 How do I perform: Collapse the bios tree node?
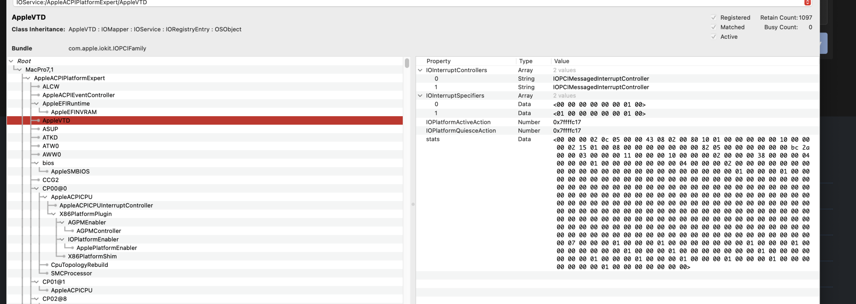pos(37,163)
